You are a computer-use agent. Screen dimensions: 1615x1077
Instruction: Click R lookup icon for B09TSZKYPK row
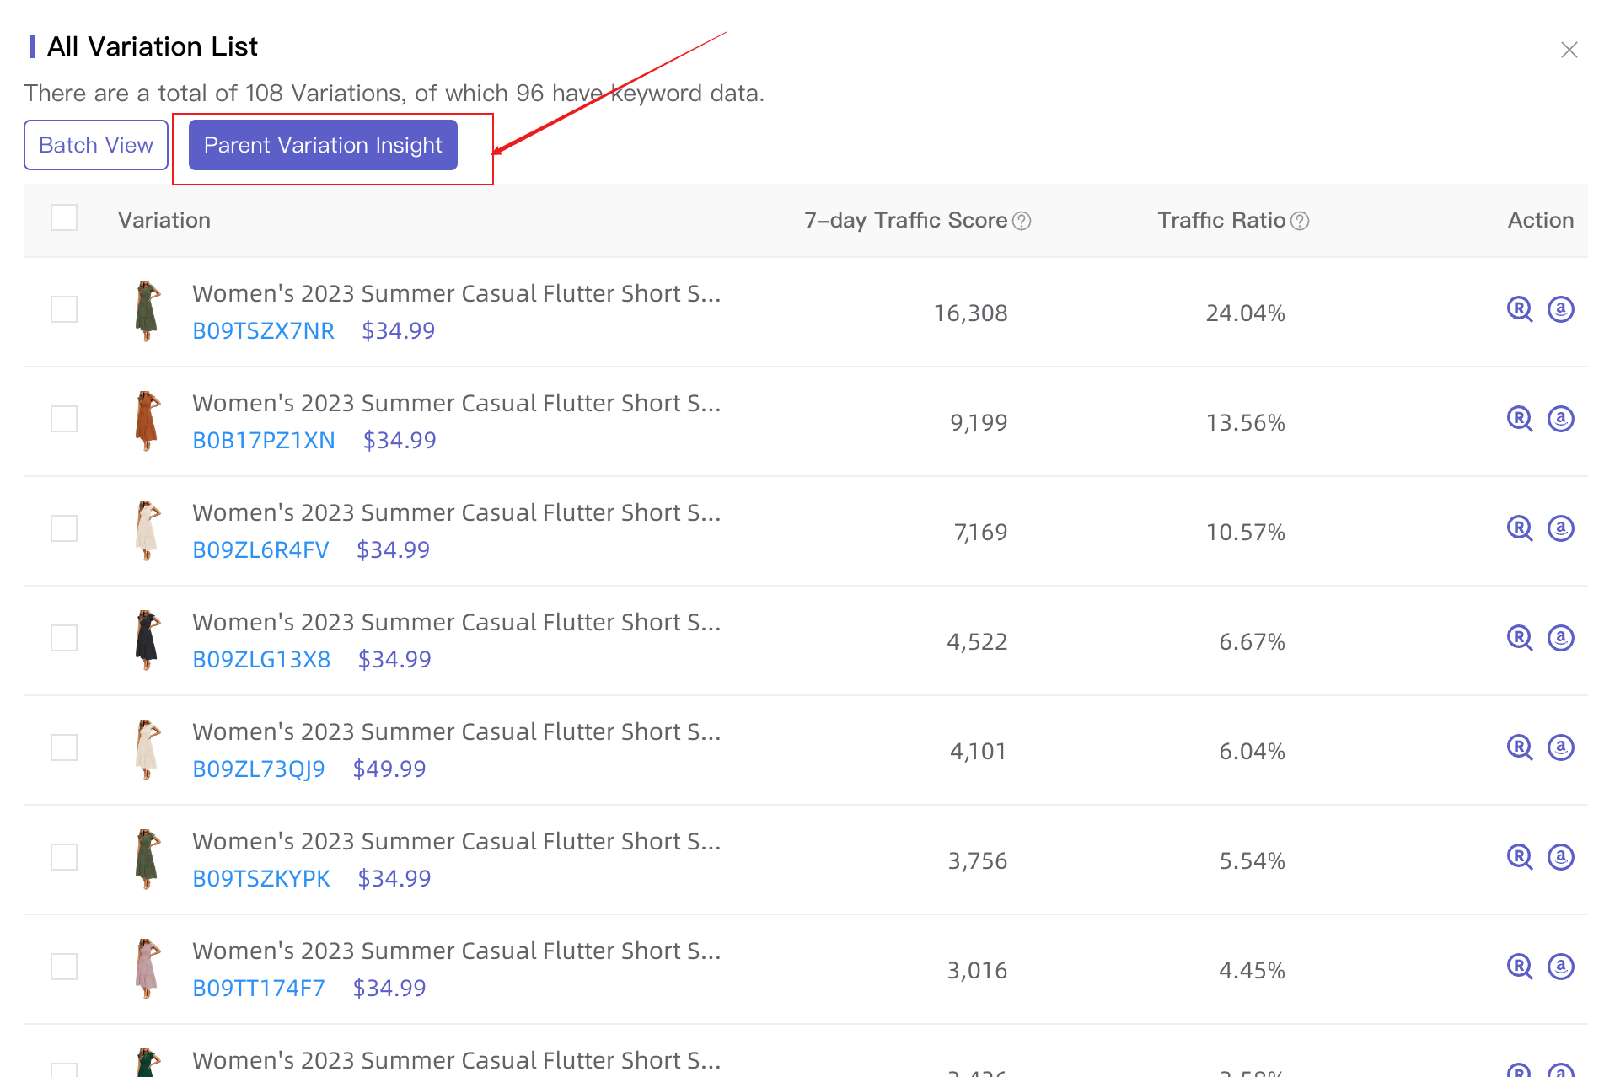(1518, 857)
